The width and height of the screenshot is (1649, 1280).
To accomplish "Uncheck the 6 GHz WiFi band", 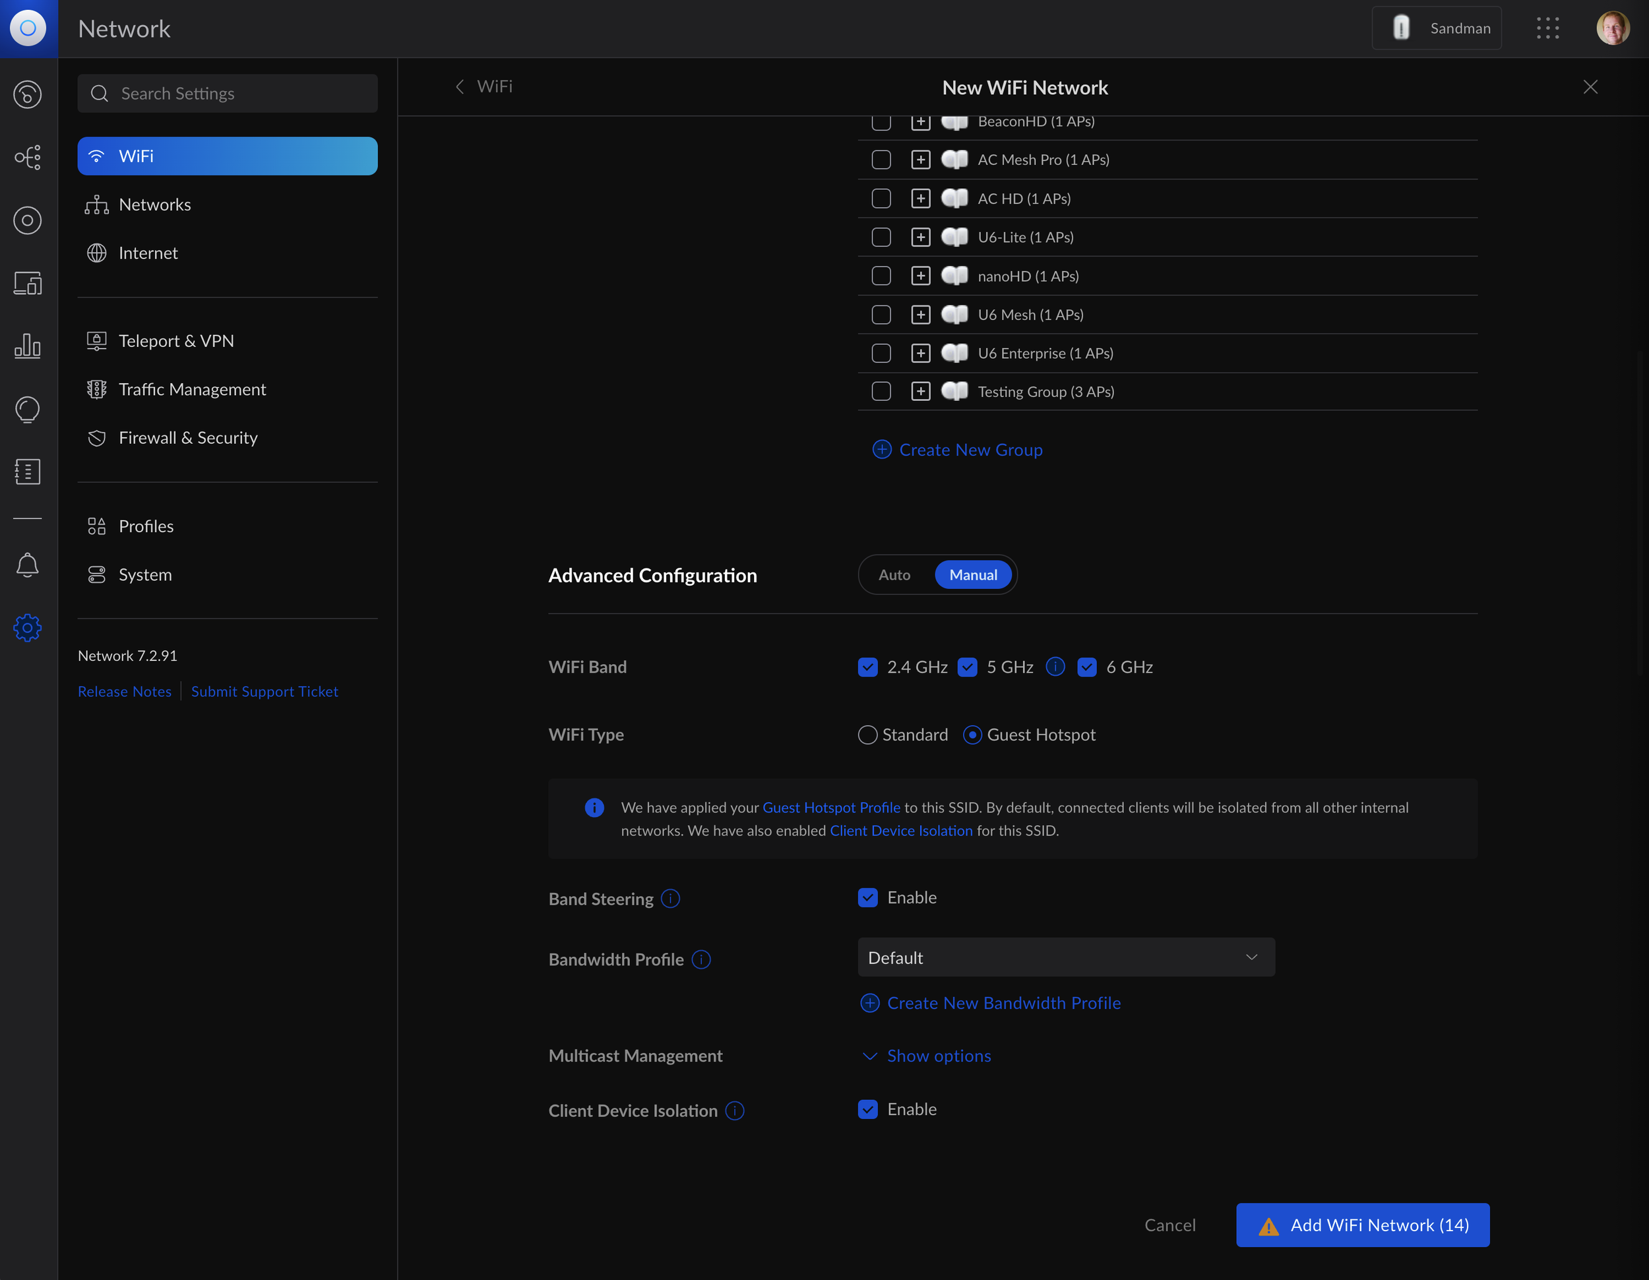I will 1086,667.
